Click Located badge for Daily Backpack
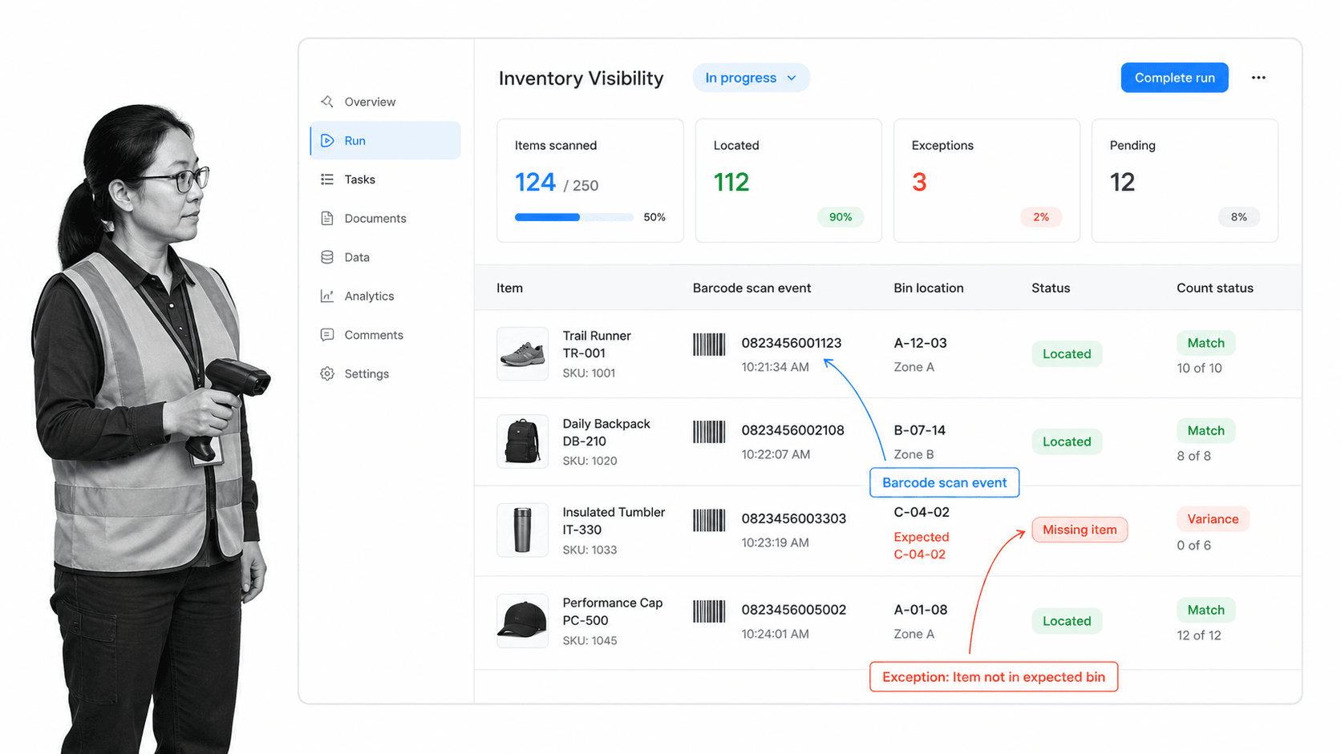 (1067, 442)
